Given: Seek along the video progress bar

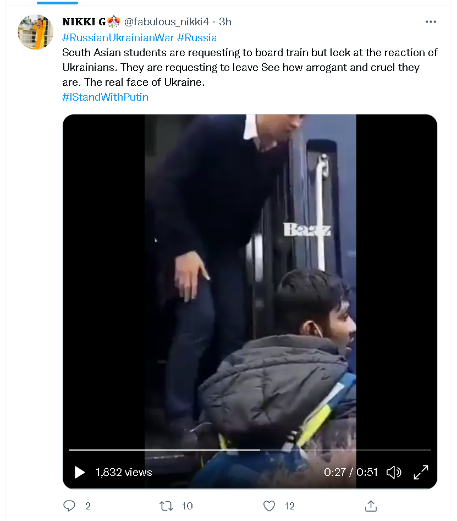Looking at the screenshot, I should coord(250,450).
